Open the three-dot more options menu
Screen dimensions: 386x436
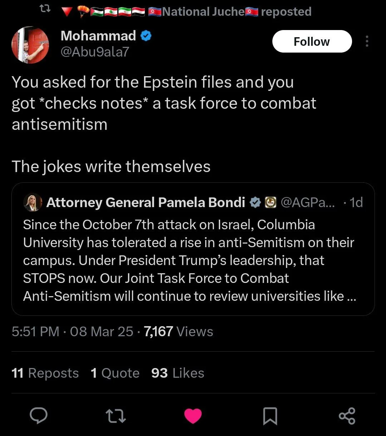point(367,41)
